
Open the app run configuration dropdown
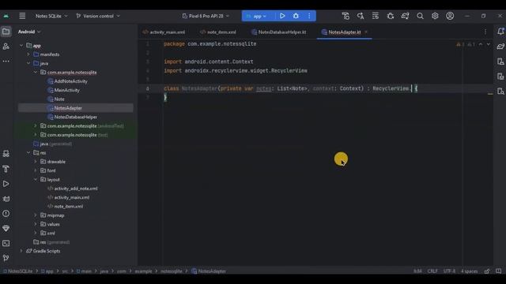click(257, 16)
